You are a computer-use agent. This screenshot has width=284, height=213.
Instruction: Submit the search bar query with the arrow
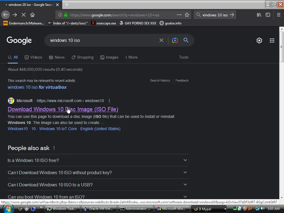[232, 15]
